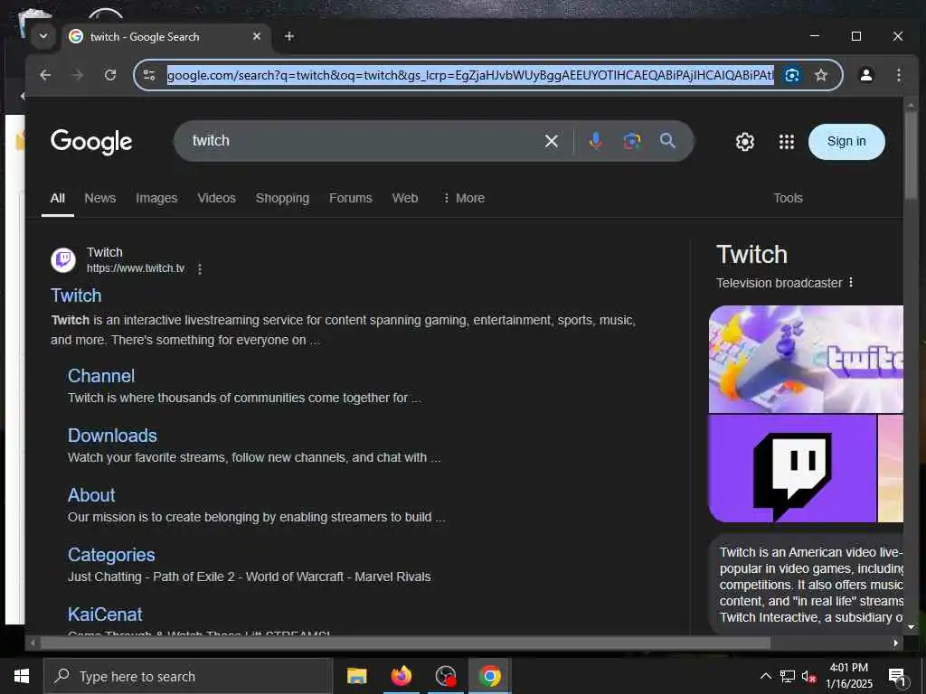The height and width of the screenshot is (694, 926).
Task: Switch to the News tab
Action: (x=99, y=198)
